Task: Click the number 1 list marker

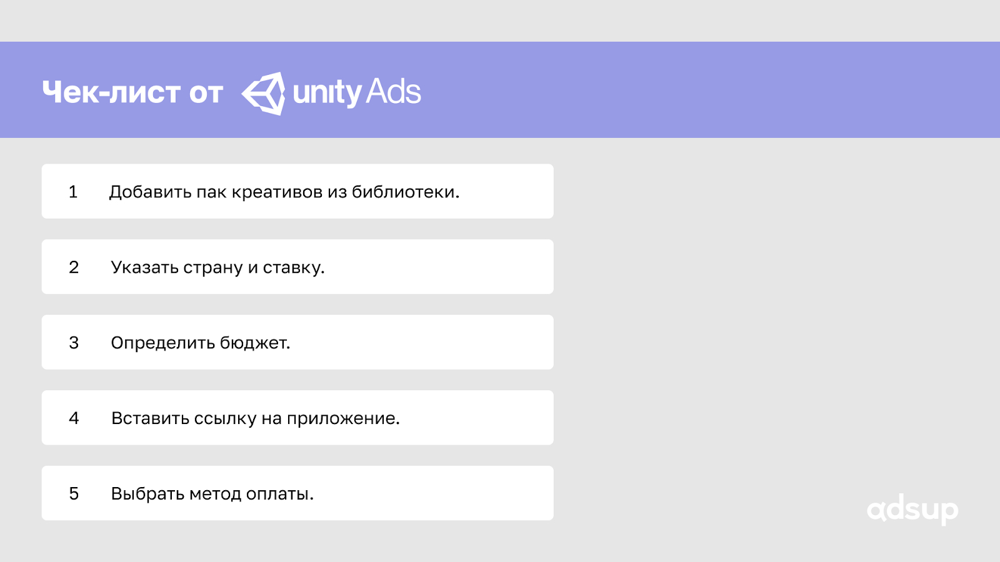Action: [73, 192]
